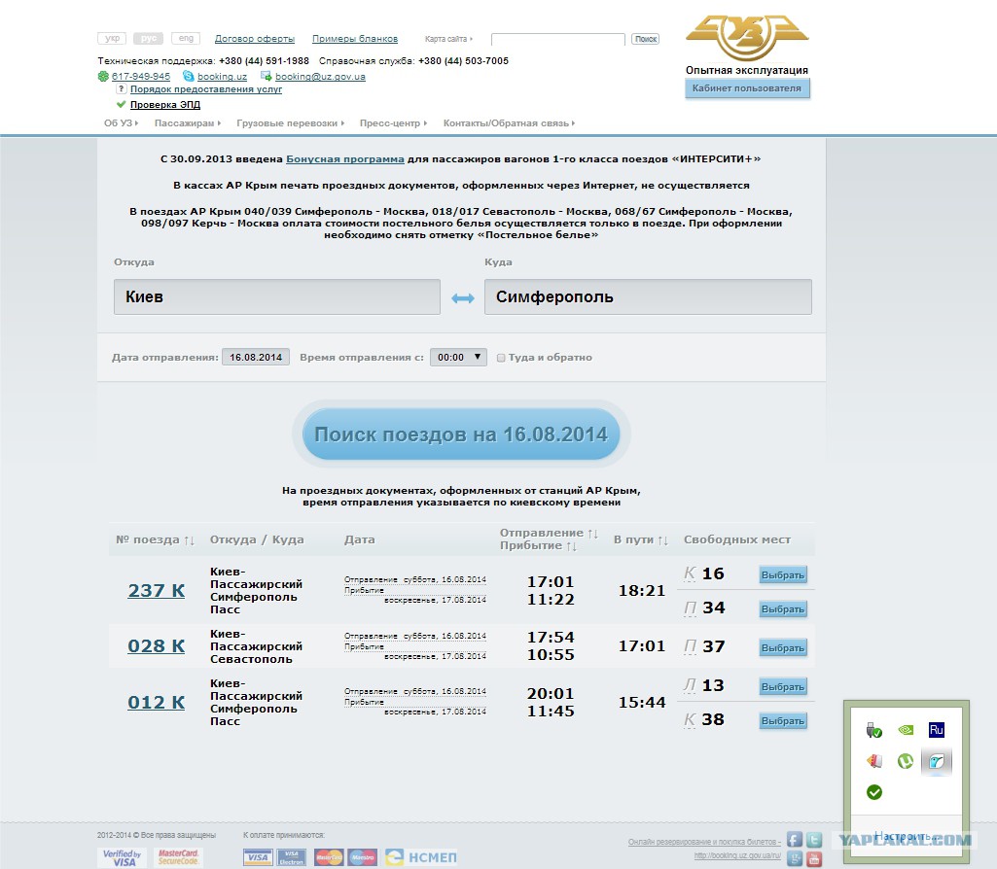This screenshot has height=869, width=997.
Task: Open train 012 К link
Action: tap(157, 702)
